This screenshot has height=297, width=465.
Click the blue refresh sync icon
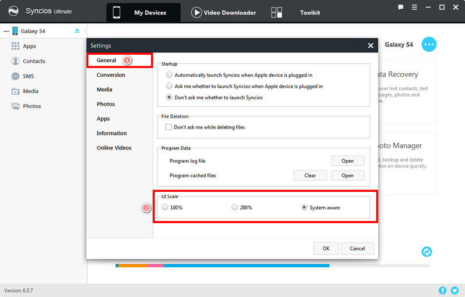click(427, 252)
